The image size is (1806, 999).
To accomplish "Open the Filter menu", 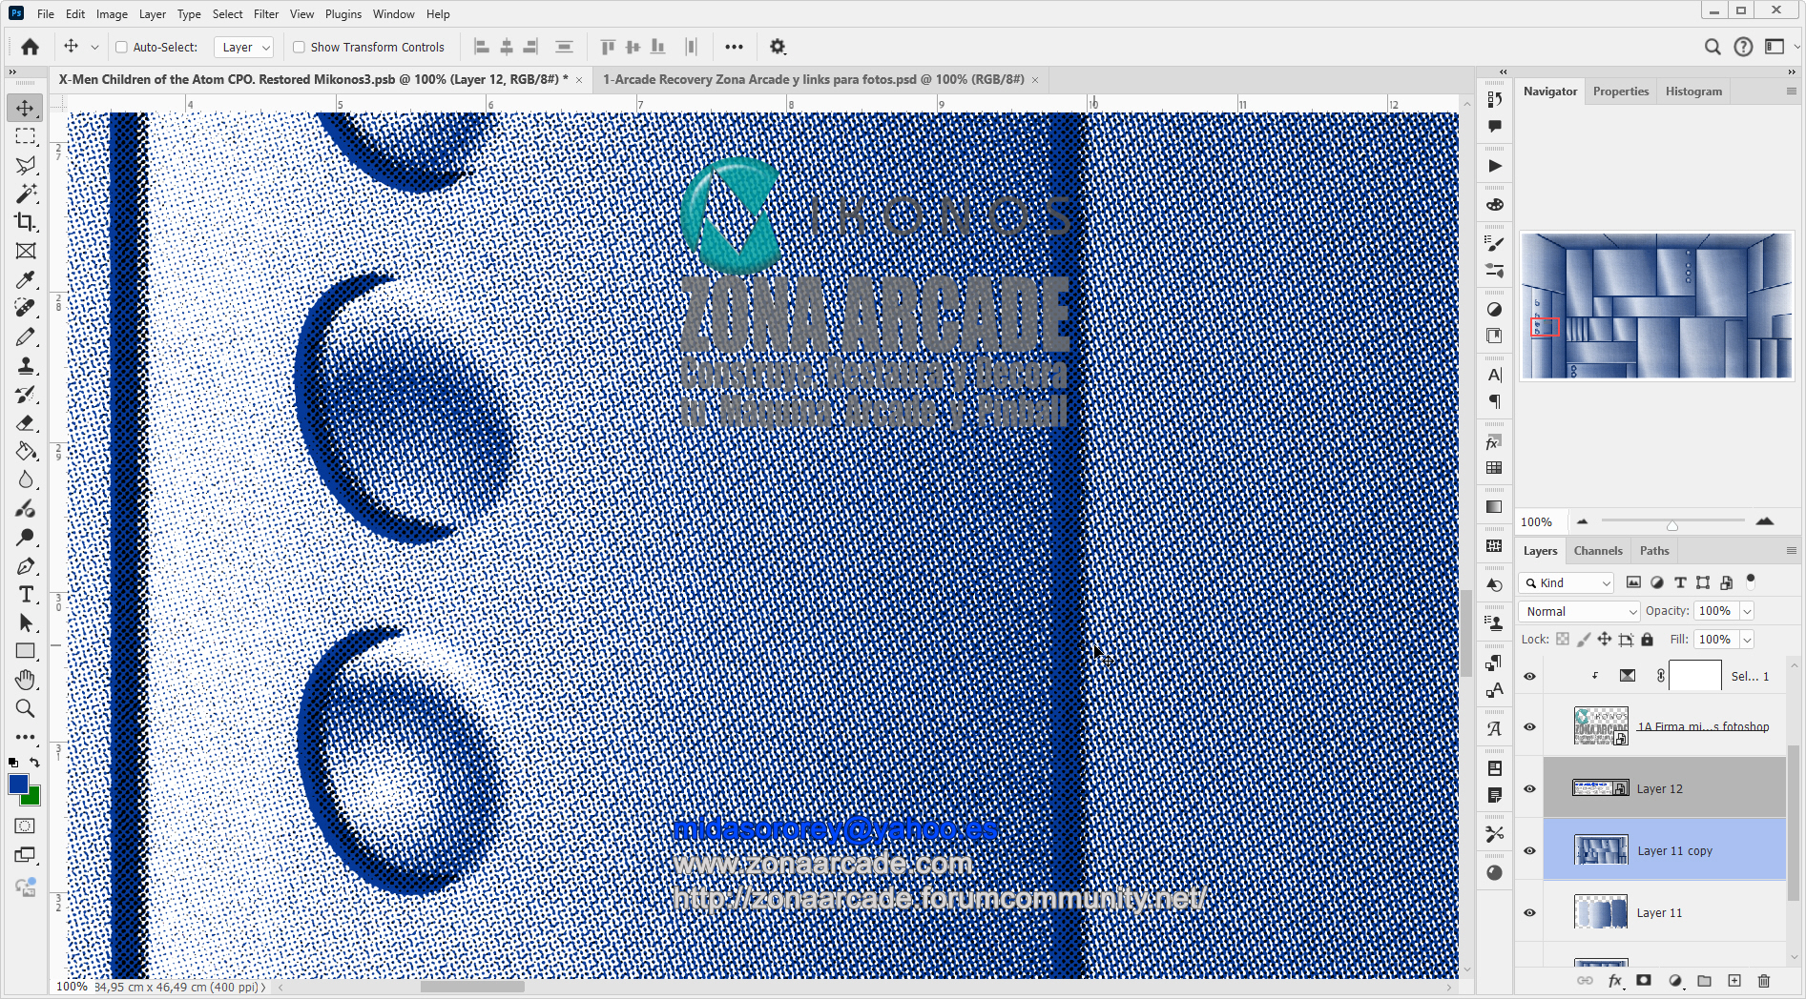I will coord(266,14).
